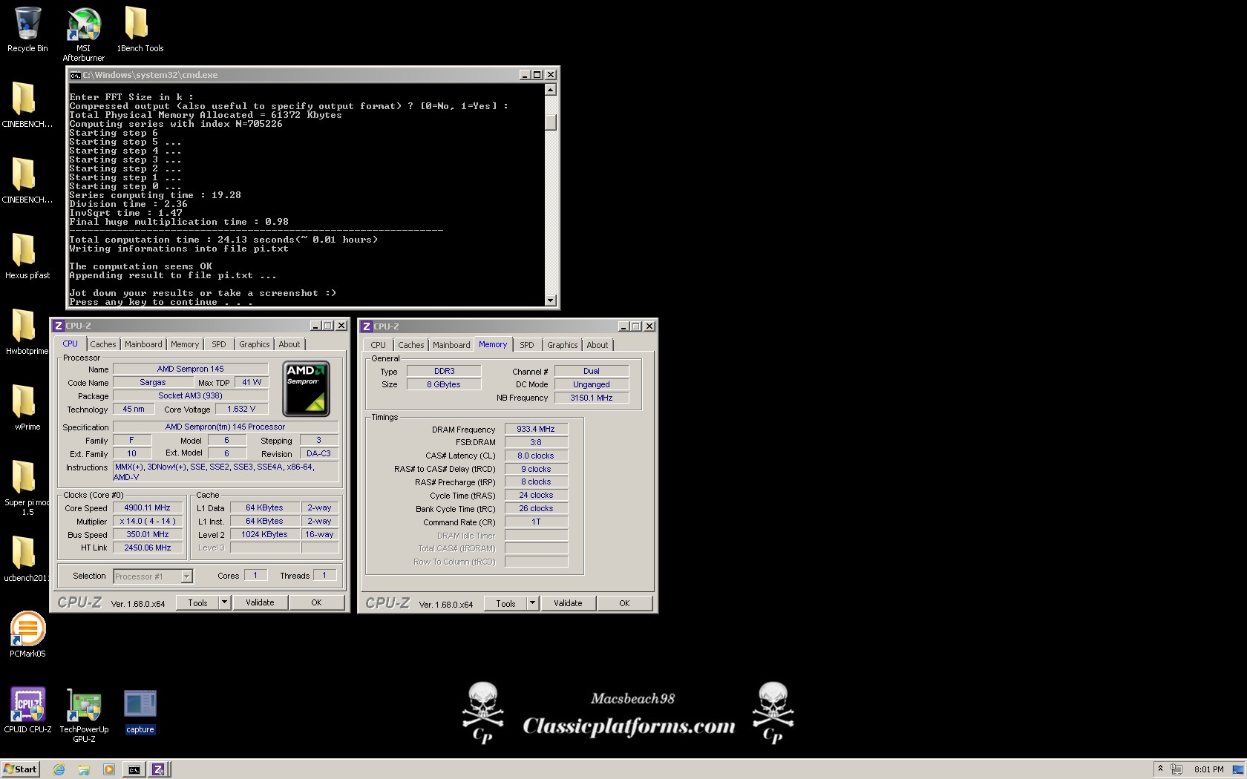Select Mainboard tab in right CPU-Z window

coord(451,345)
